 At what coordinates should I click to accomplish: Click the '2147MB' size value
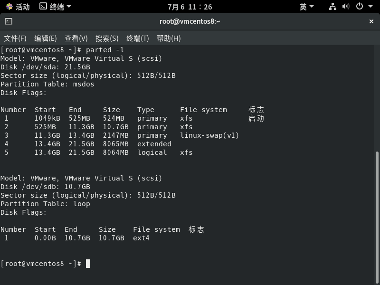coord(116,135)
